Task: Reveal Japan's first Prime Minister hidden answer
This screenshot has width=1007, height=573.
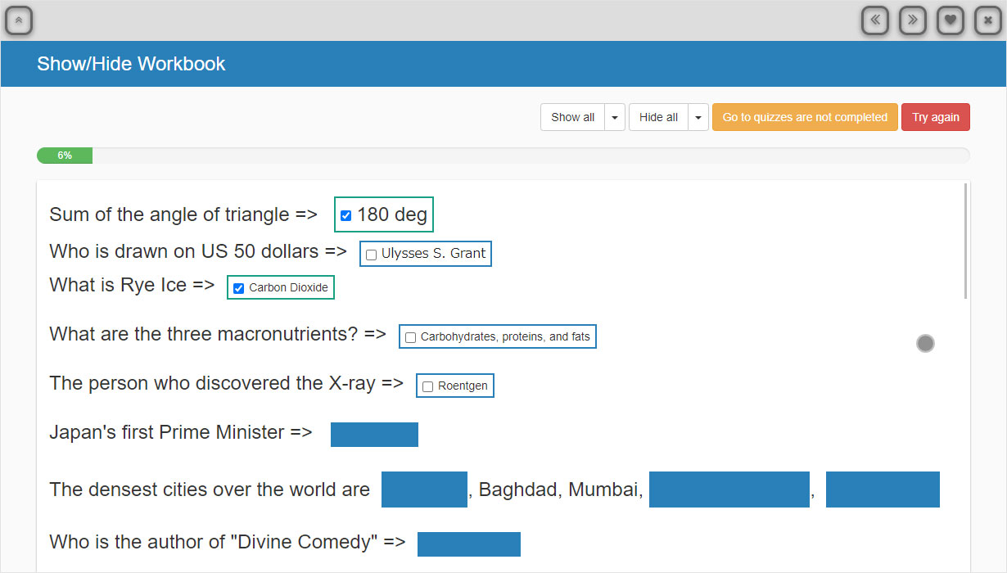Action: coord(374,435)
